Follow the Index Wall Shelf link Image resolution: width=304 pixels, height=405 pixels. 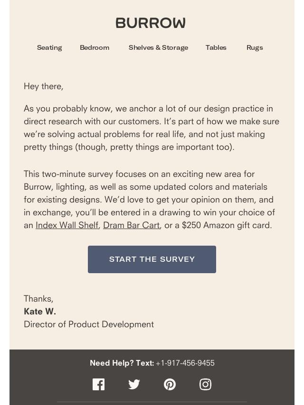coord(67,225)
